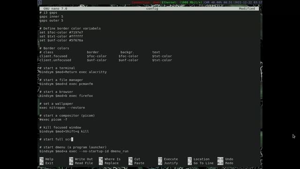Image resolution: width=300 pixels, height=169 pixels.
Task: Click the Ethernet 1000 Mbit/s status entry
Action: point(182,2)
